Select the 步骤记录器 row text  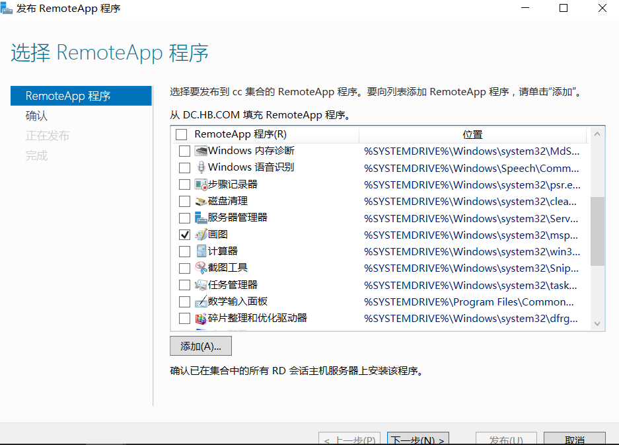(233, 184)
